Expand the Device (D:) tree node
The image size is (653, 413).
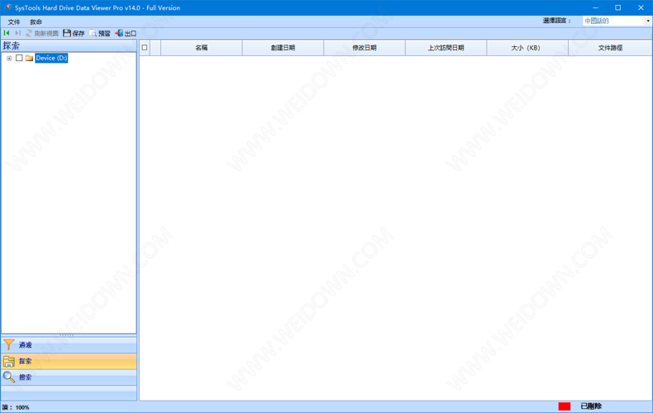pos(9,59)
